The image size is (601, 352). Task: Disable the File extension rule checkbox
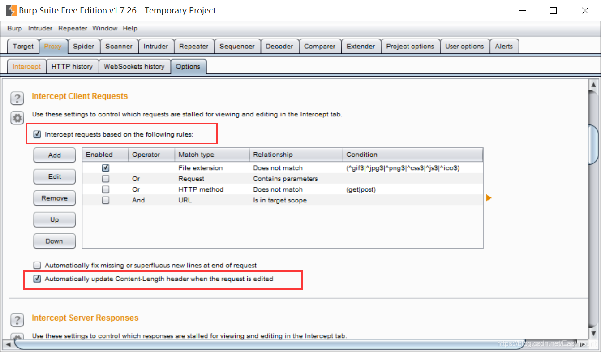pyautogui.click(x=106, y=168)
